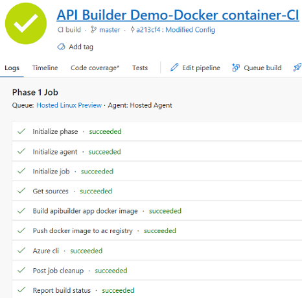Open the Timeline tab
Viewport: 302px width, 298px height.
click(45, 68)
